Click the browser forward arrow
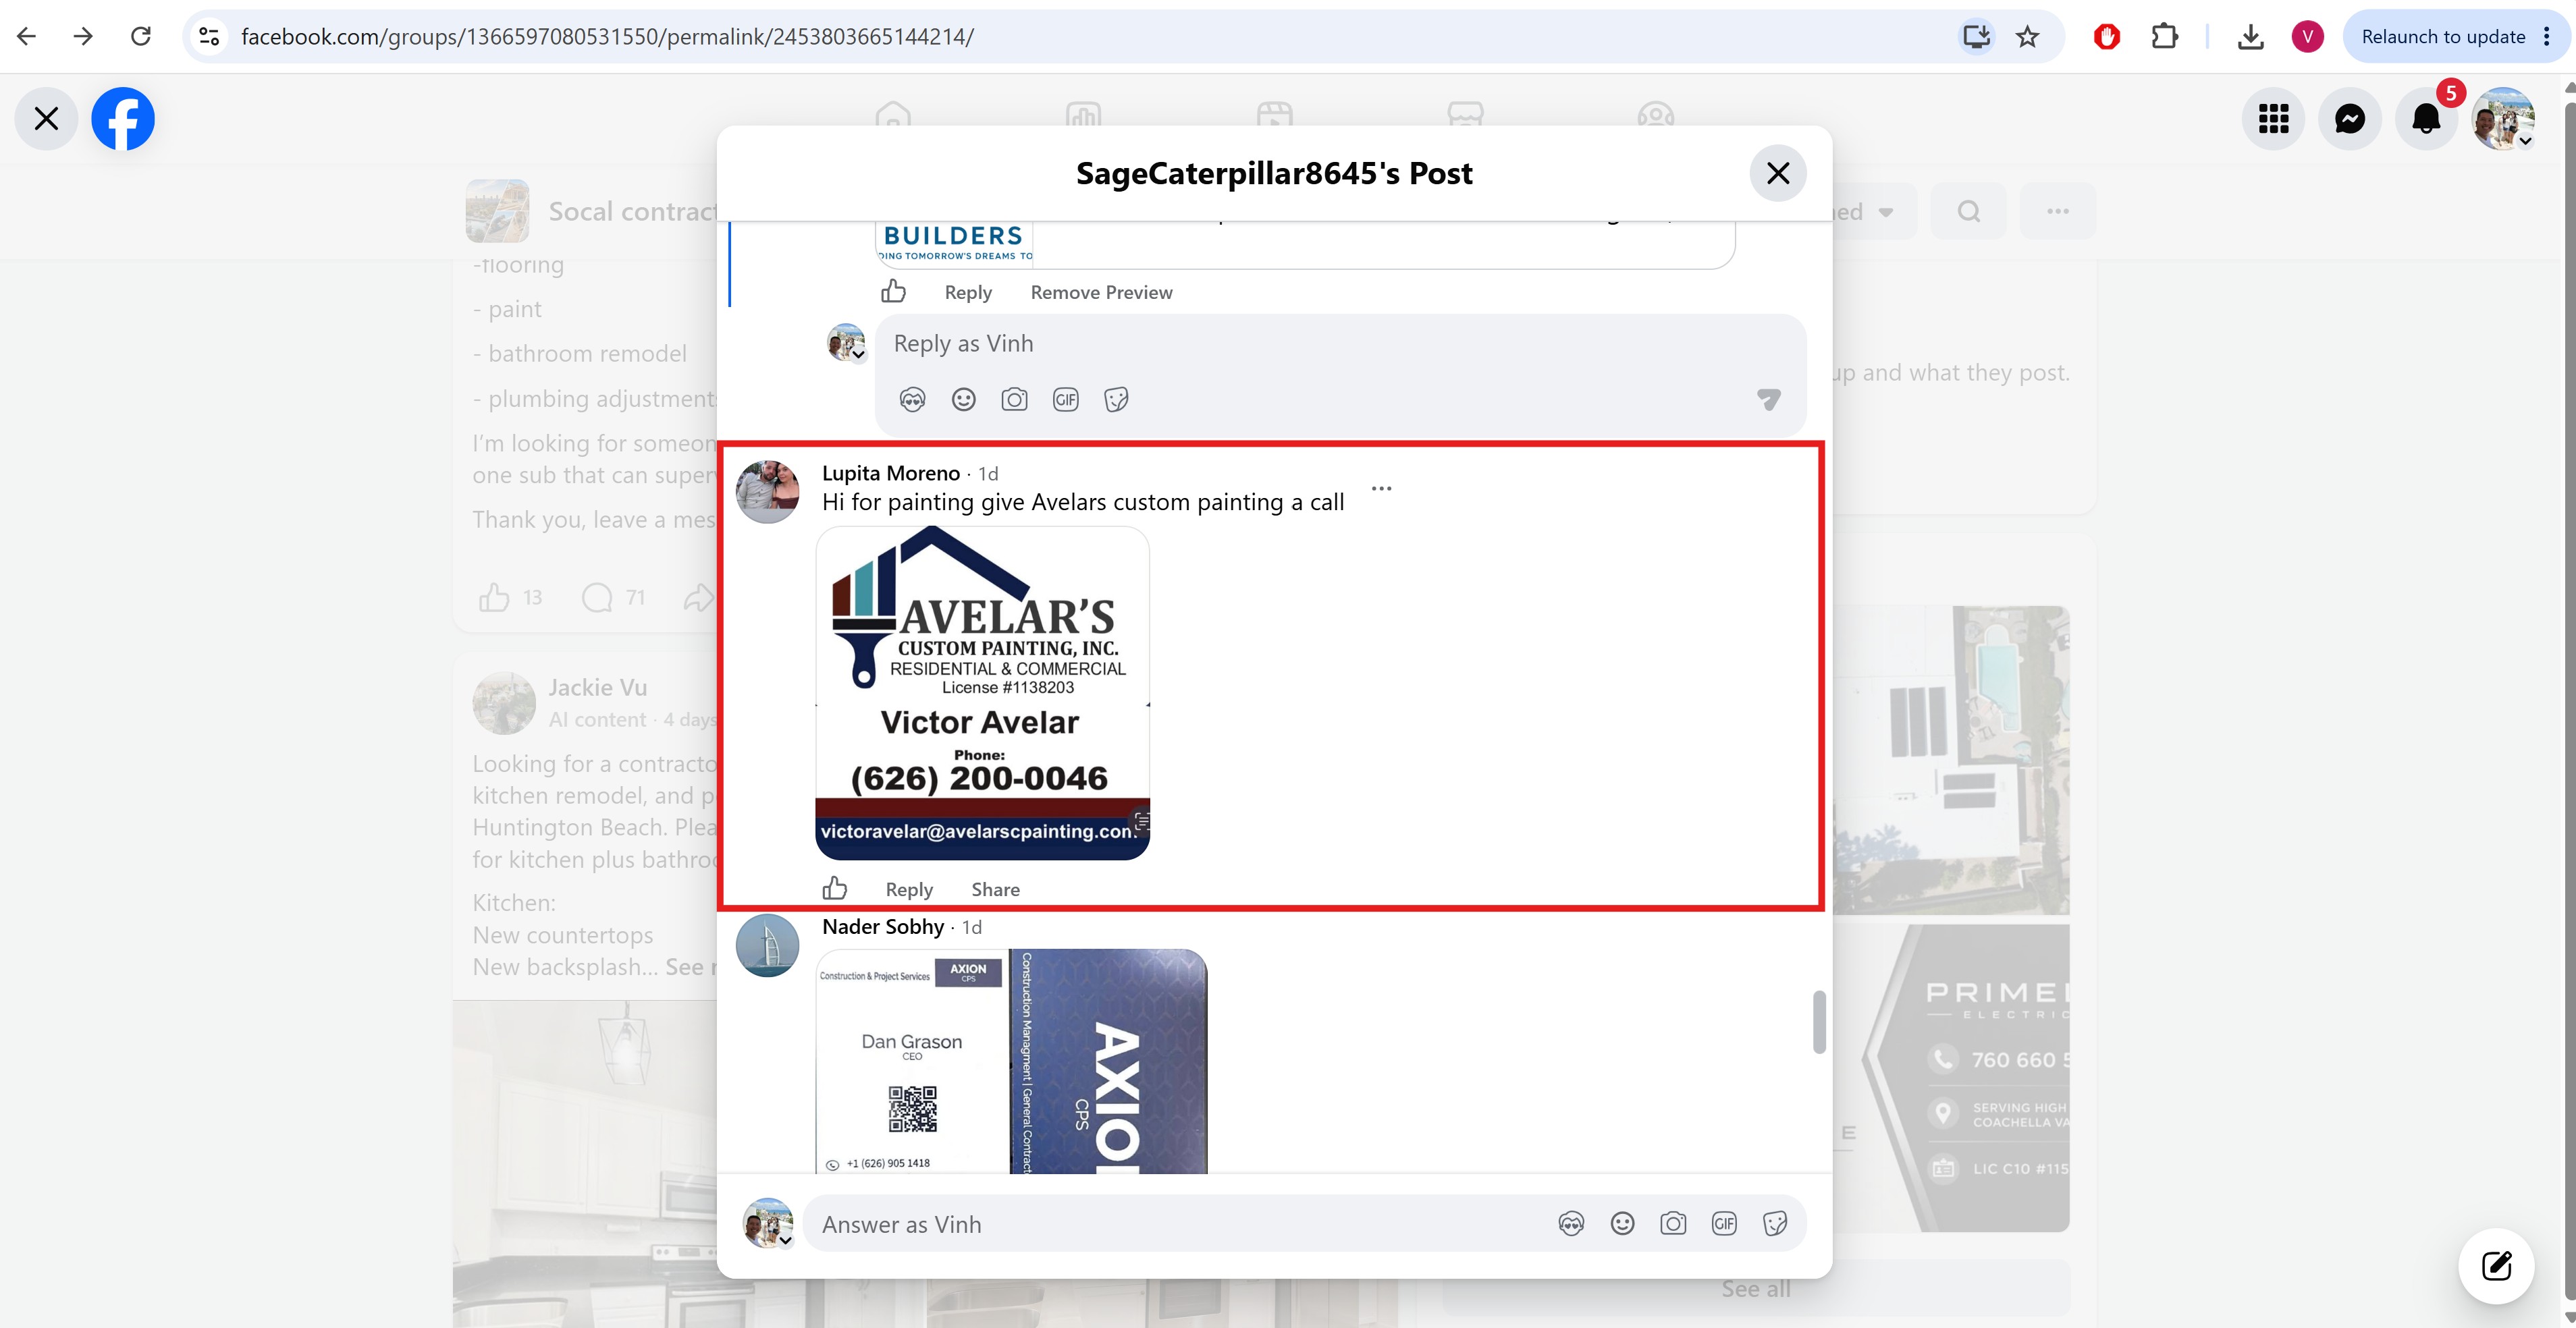 click(84, 37)
